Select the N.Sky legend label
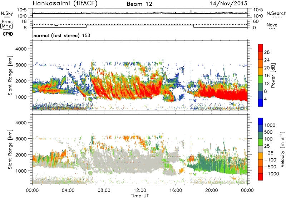 [7, 13]
